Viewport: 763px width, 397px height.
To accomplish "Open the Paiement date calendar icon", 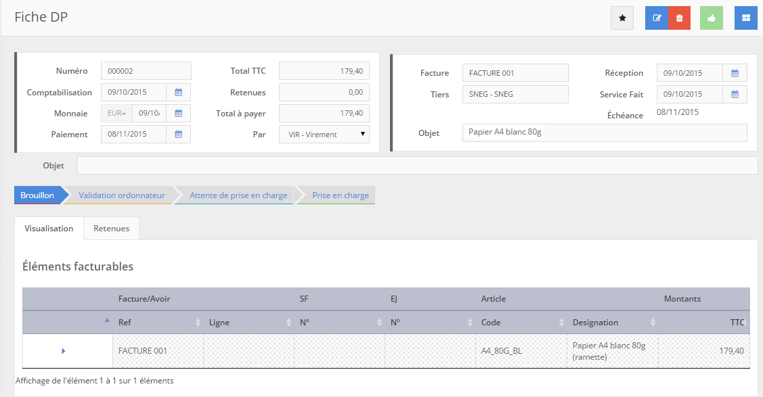I will [179, 135].
